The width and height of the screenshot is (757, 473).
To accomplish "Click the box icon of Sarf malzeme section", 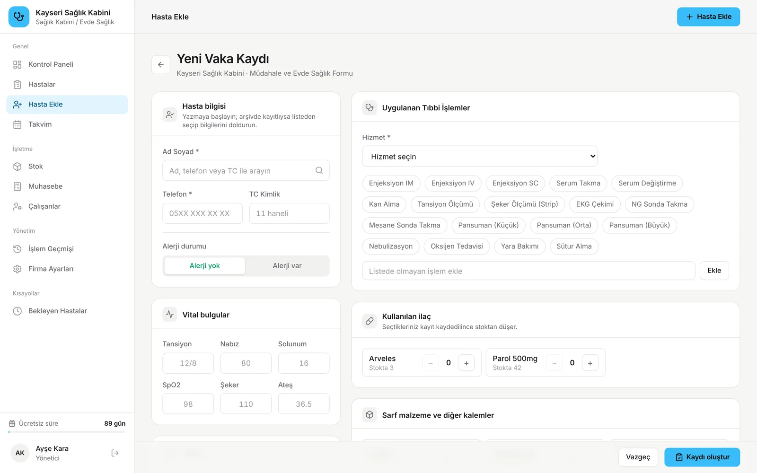I will click(370, 415).
